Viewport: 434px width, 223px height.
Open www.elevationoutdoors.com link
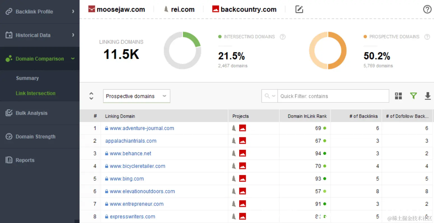pos(142,191)
